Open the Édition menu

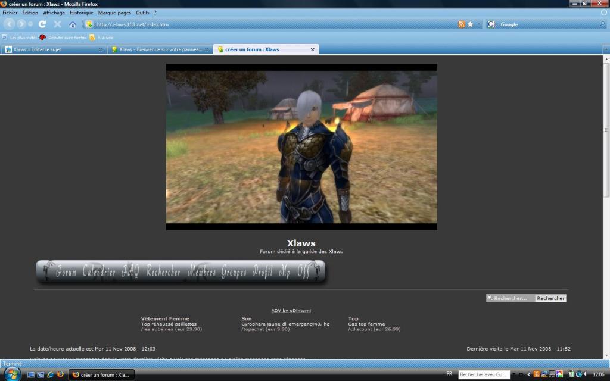(30, 13)
